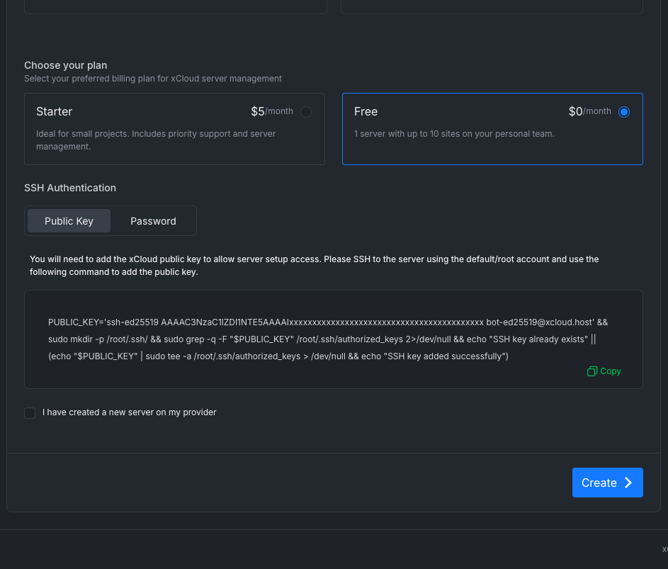The image size is (668, 569).
Task: Select the Free plan radio button
Action: (623, 112)
